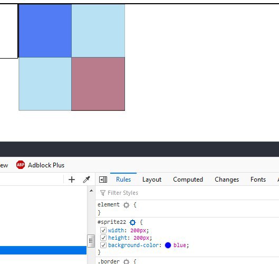279x264 pixels.
Task: Open the Computed tab
Action: click(188, 180)
